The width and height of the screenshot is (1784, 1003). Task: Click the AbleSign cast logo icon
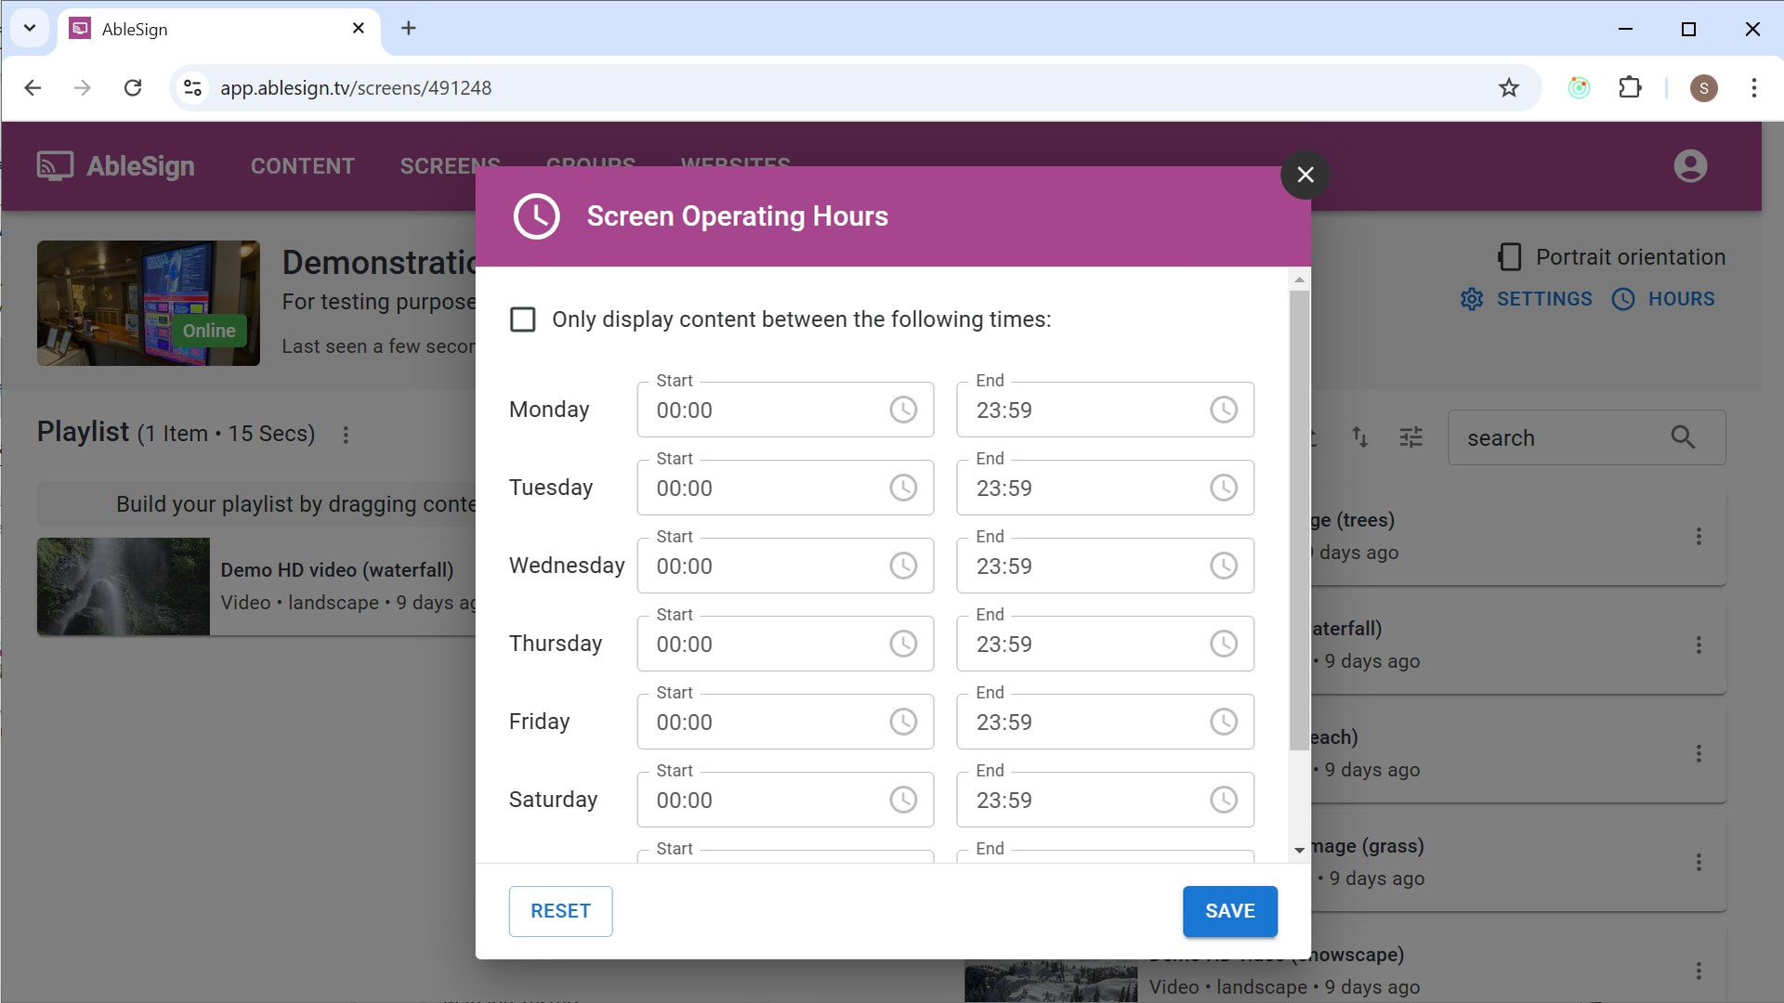pos(53,164)
